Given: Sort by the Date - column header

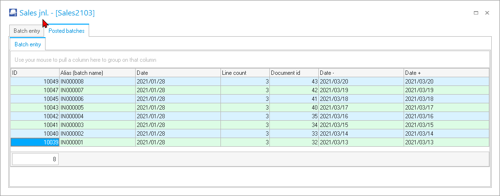Looking at the screenshot, I should (x=360, y=73).
